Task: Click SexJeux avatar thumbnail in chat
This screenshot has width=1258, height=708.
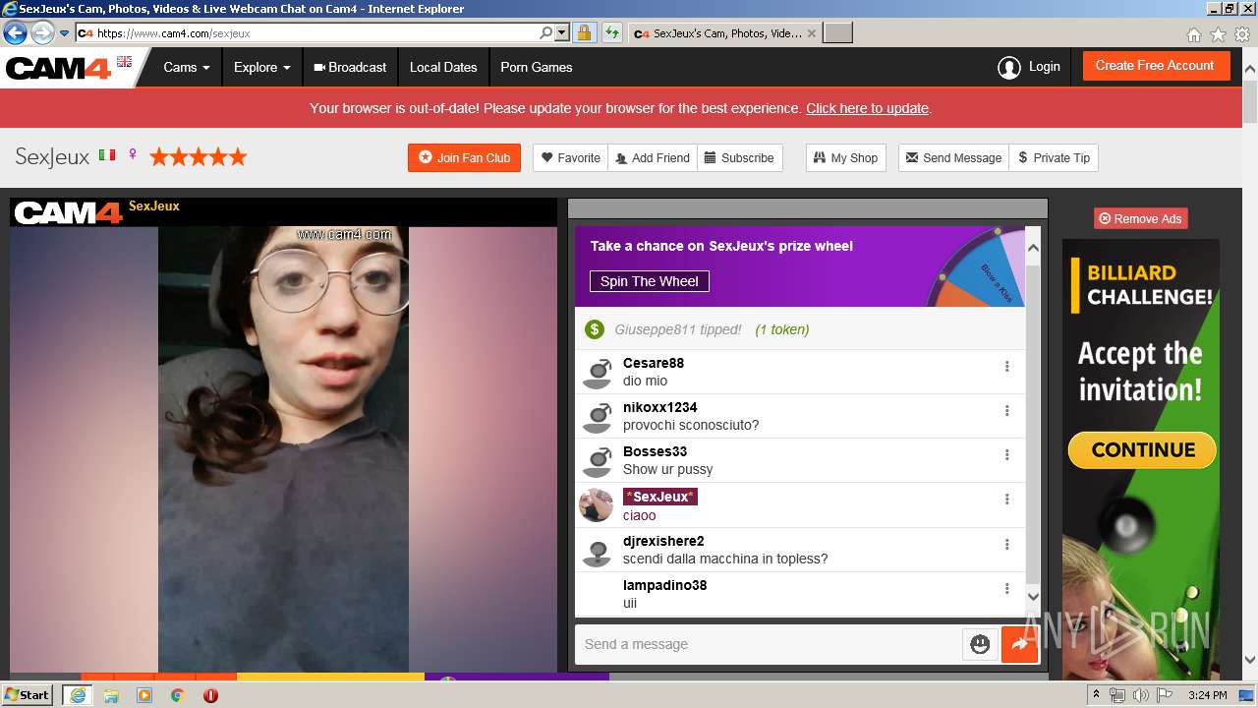Action: [596, 505]
